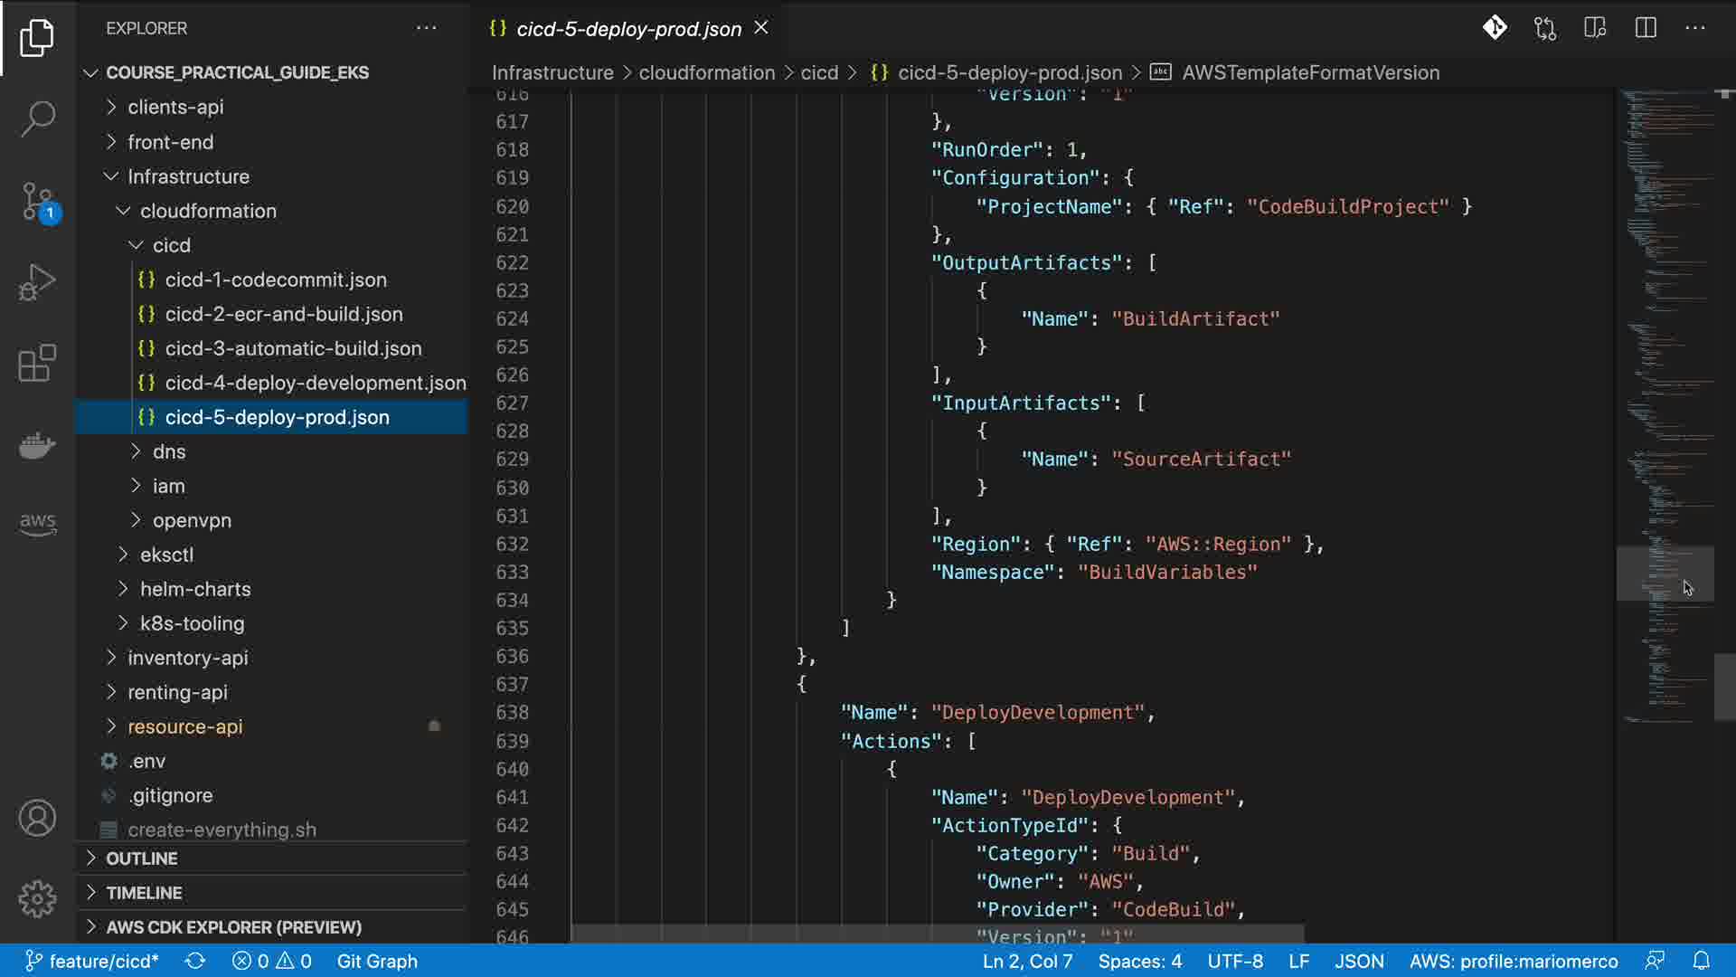Change language mode via JSON indicator

(1359, 961)
